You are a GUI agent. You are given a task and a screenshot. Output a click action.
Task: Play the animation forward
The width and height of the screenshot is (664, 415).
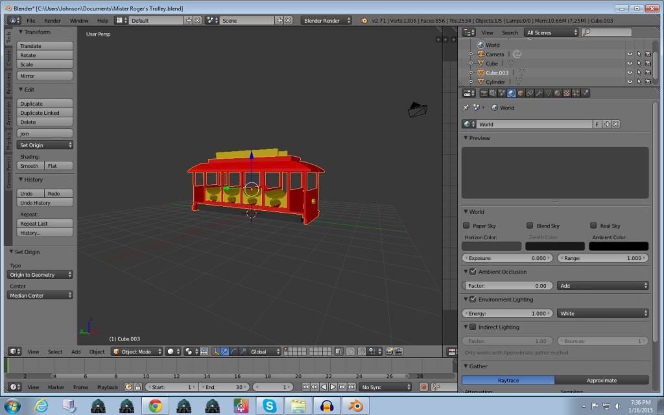(333, 387)
